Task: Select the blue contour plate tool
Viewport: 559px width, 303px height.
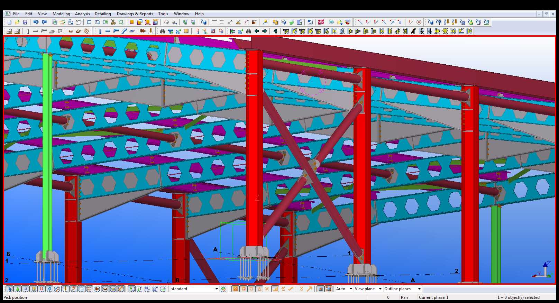Action: (132, 31)
